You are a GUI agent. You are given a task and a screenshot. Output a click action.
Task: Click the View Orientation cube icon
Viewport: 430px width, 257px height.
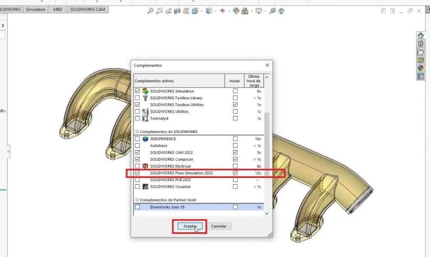pyautogui.click(x=195, y=11)
